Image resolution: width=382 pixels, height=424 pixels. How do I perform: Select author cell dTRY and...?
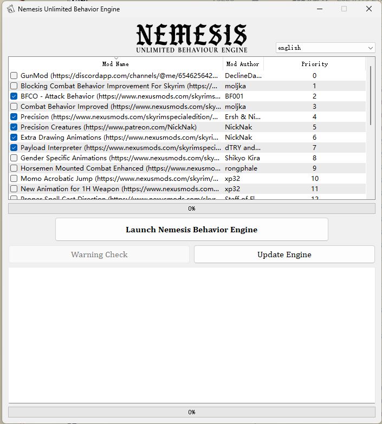(x=243, y=147)
